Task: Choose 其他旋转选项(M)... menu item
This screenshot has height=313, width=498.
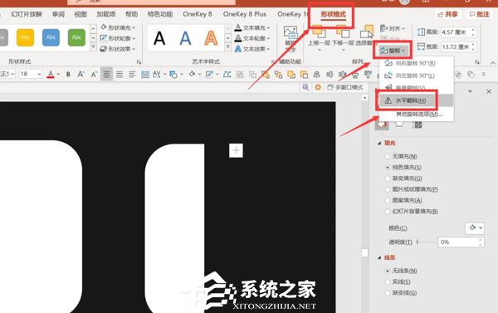Action: pos(416,114)
